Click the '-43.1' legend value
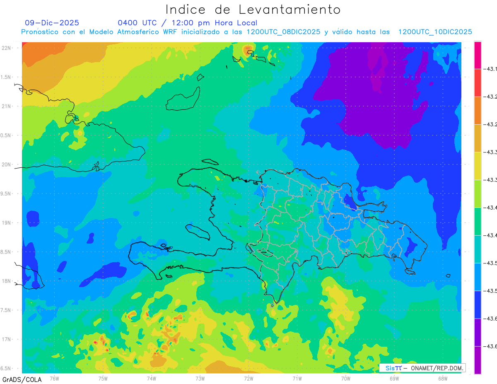The width and height of the screenshot is (497, 384). tap(490, 69)
